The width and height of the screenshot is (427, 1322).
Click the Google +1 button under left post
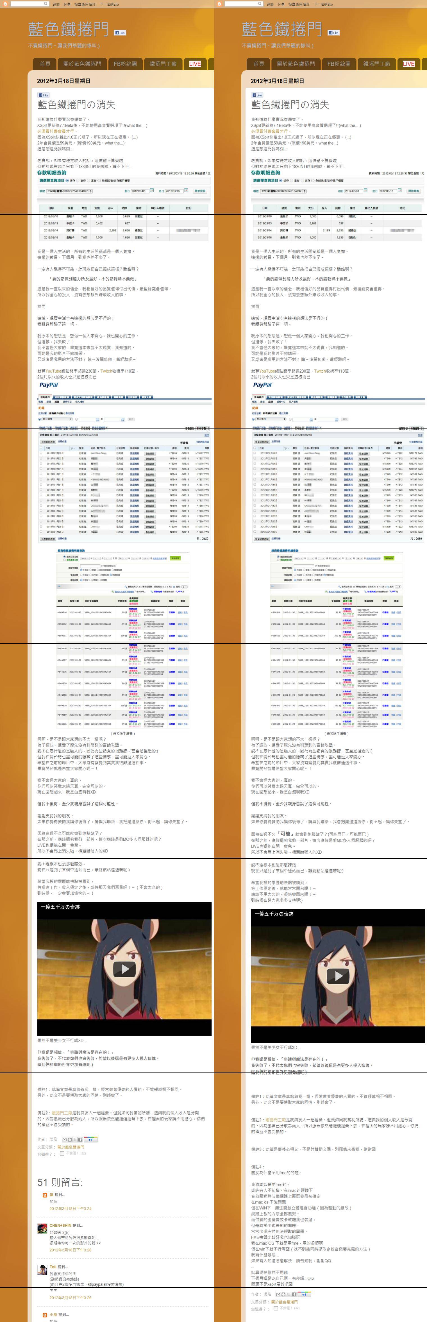(x=91, y=1139)
